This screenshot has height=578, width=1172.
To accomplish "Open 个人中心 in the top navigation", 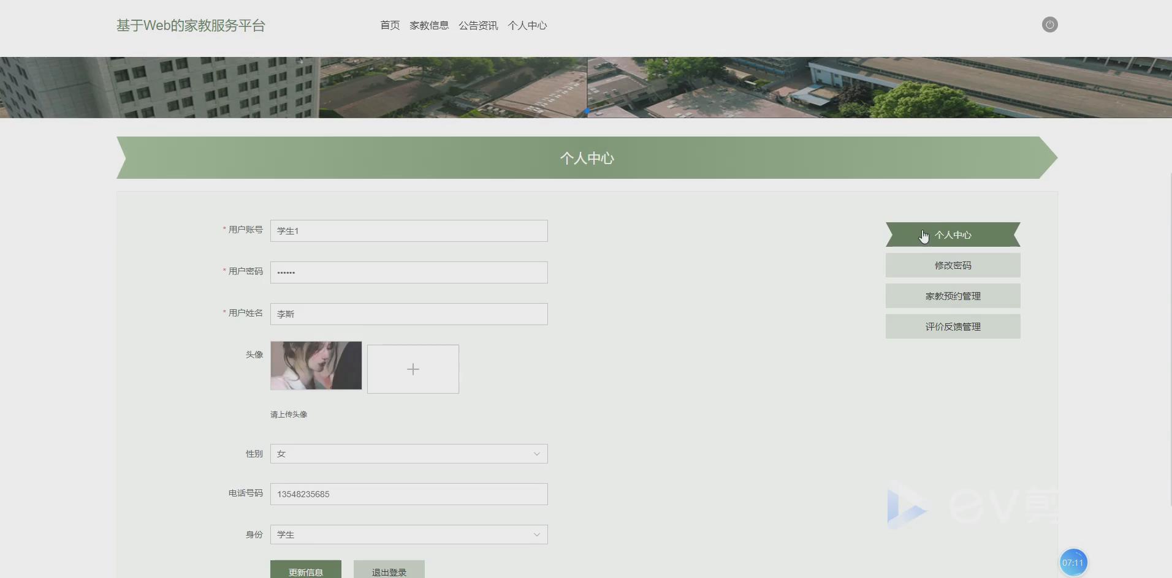I will point(527,25).
